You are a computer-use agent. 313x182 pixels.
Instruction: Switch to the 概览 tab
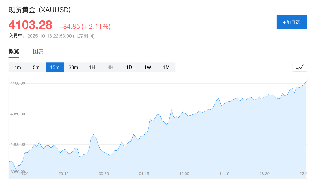pyautogui.click(x=14, y=51)
